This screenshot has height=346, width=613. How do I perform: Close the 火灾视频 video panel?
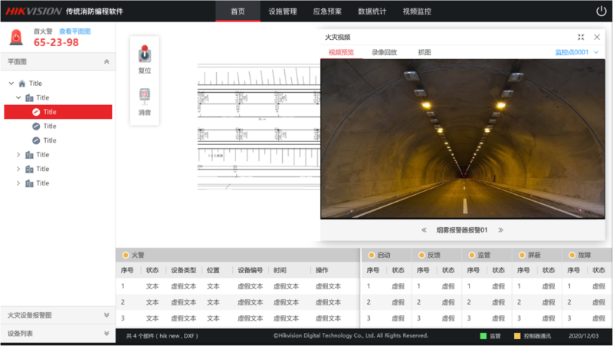point(597,37)
